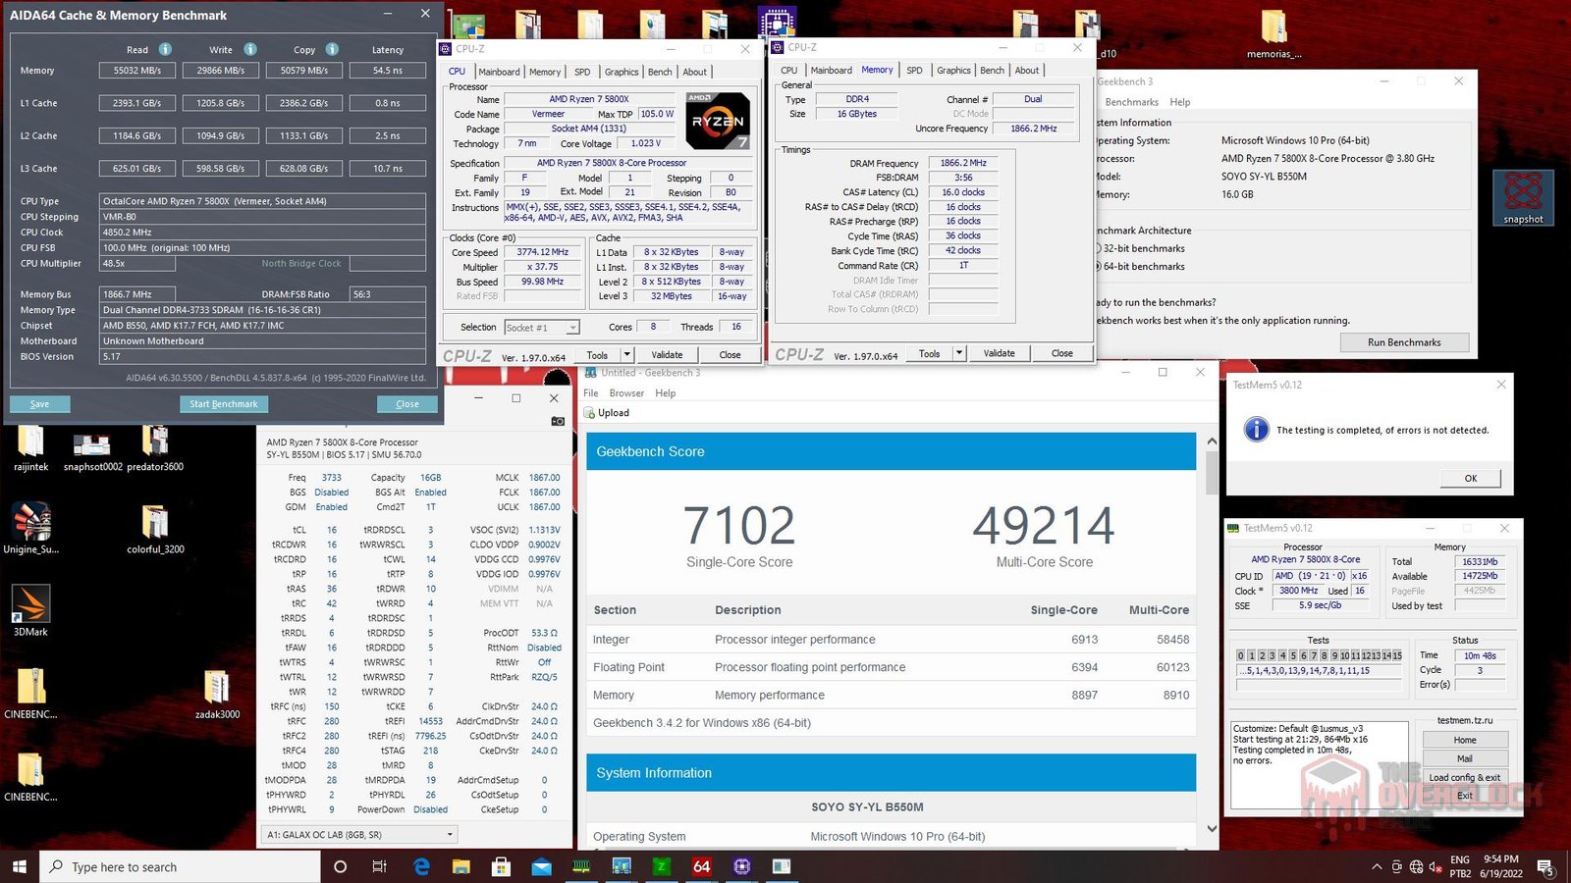Select the 32-bit benchmarks radio button

[x=1098, y=249]
